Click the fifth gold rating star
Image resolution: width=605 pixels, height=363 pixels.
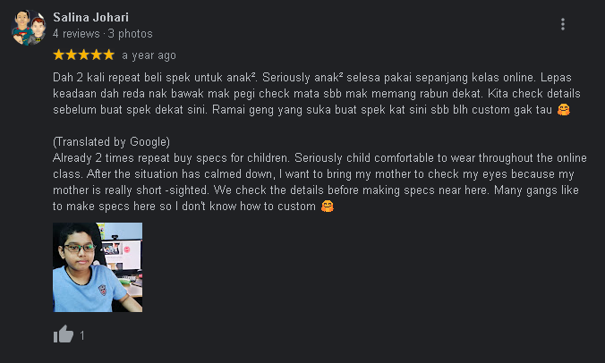coord(109,55)
